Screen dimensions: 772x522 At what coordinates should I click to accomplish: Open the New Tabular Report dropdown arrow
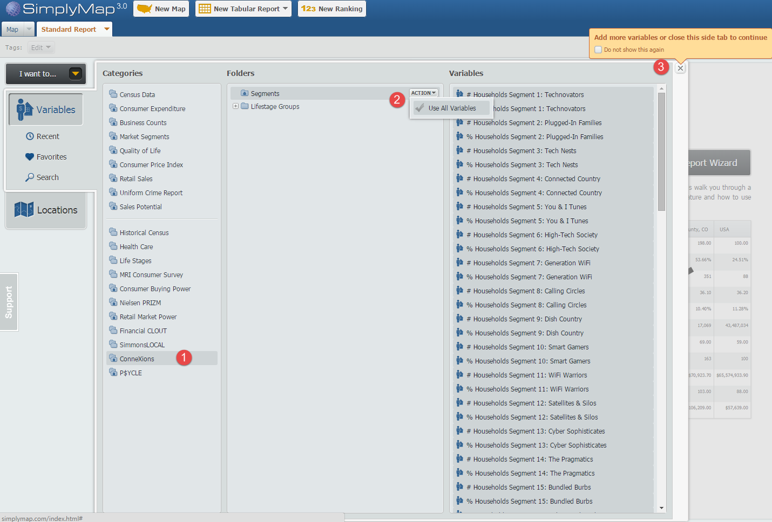[285, 9]
